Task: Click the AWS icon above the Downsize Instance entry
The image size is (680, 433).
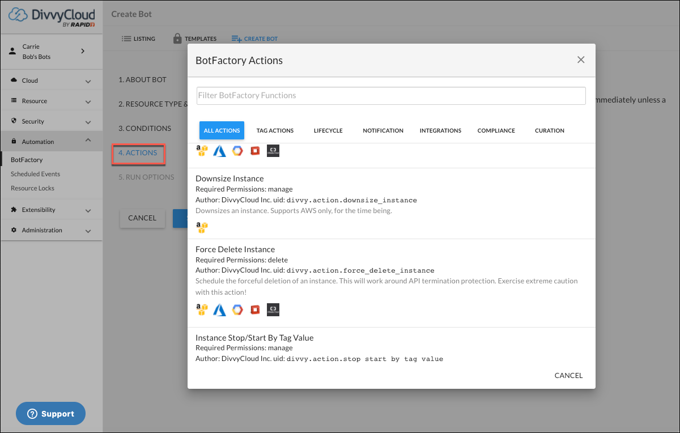Action: tap(202, 151)
